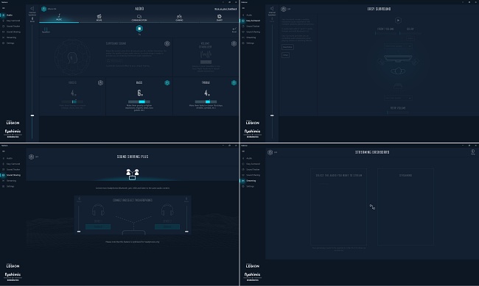Image resolution: width=479 pixels, height=286 pixels.
Task: Select the Music note profile icon
Action: coord(59,16)
